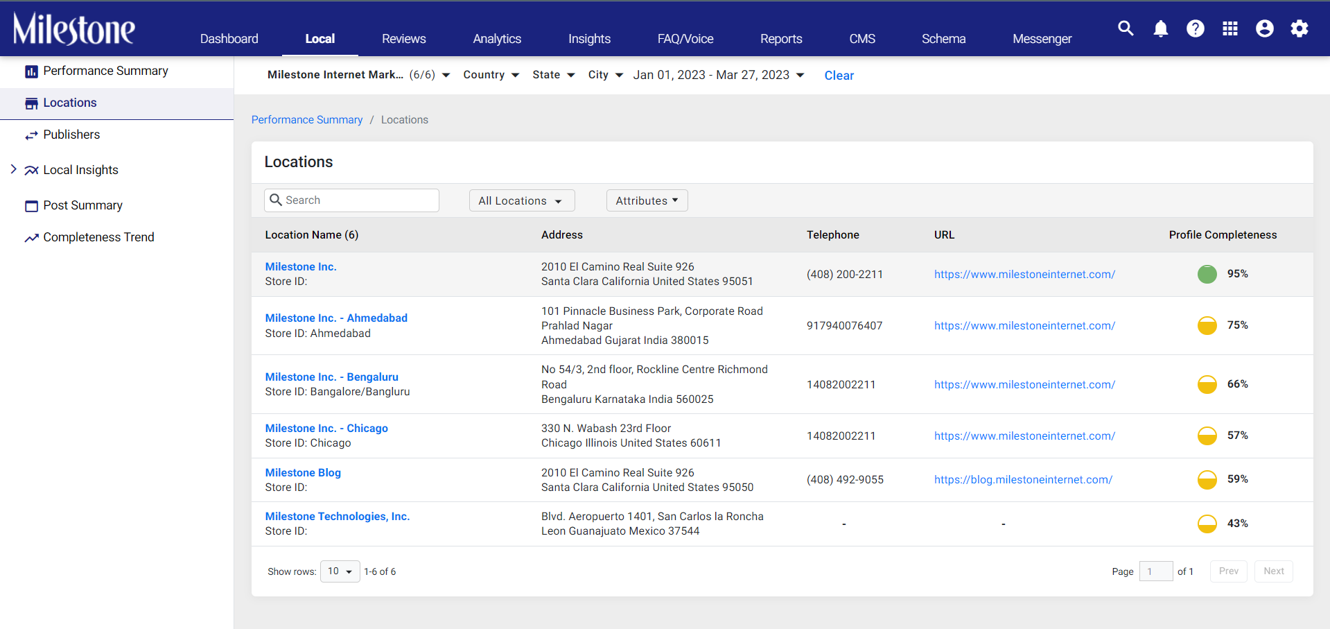The width and height of the screenshot is (1330, 629).
Task: Open the Reports tab
Action: (x=781, y=39)
